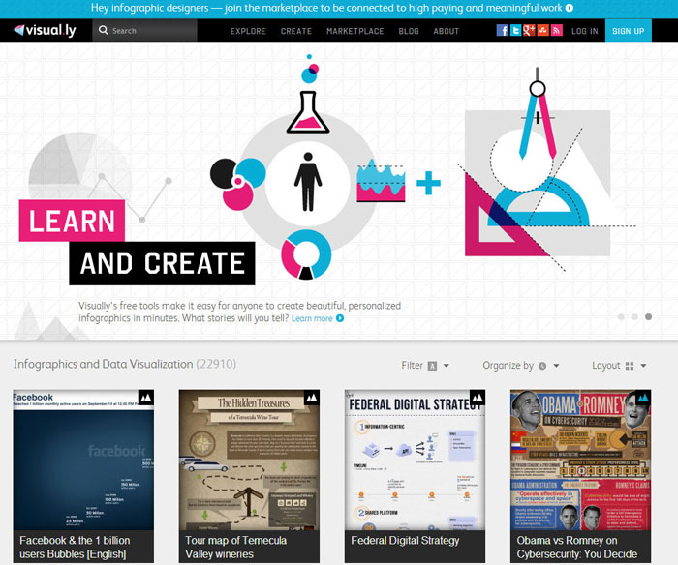Open the pink RSS feed icon

[x=556, y=31]
